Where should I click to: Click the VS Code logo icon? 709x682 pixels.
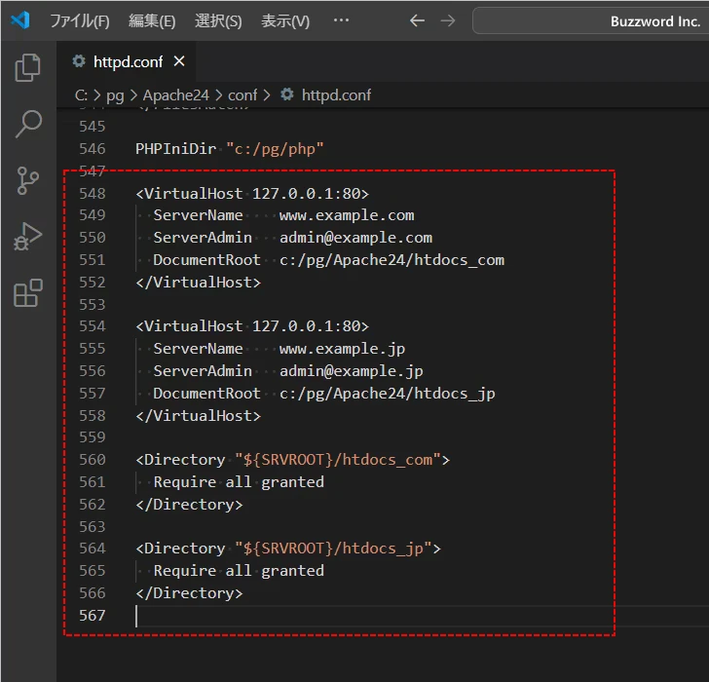pyautogui.click(x=20, y=20)
